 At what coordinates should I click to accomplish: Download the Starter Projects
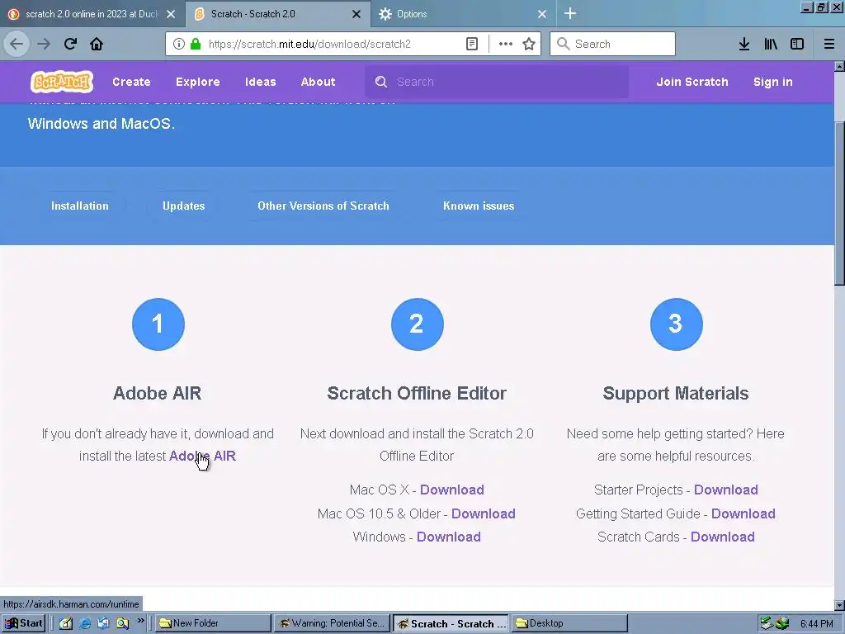(x=726, y=490)
